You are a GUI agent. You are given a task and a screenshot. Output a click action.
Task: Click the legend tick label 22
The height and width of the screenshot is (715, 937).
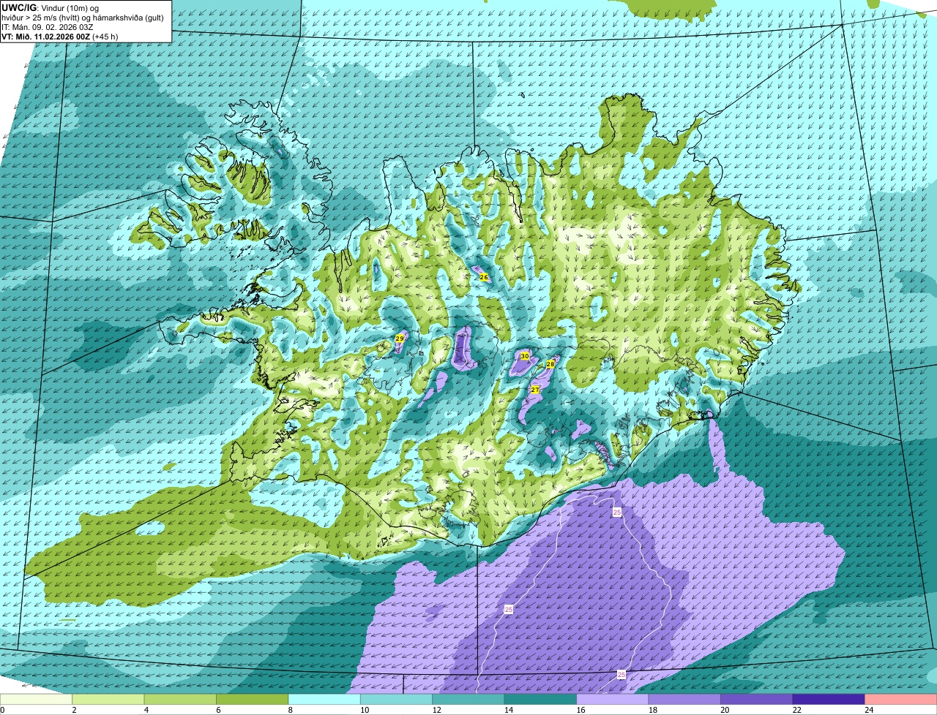point(796,709)
